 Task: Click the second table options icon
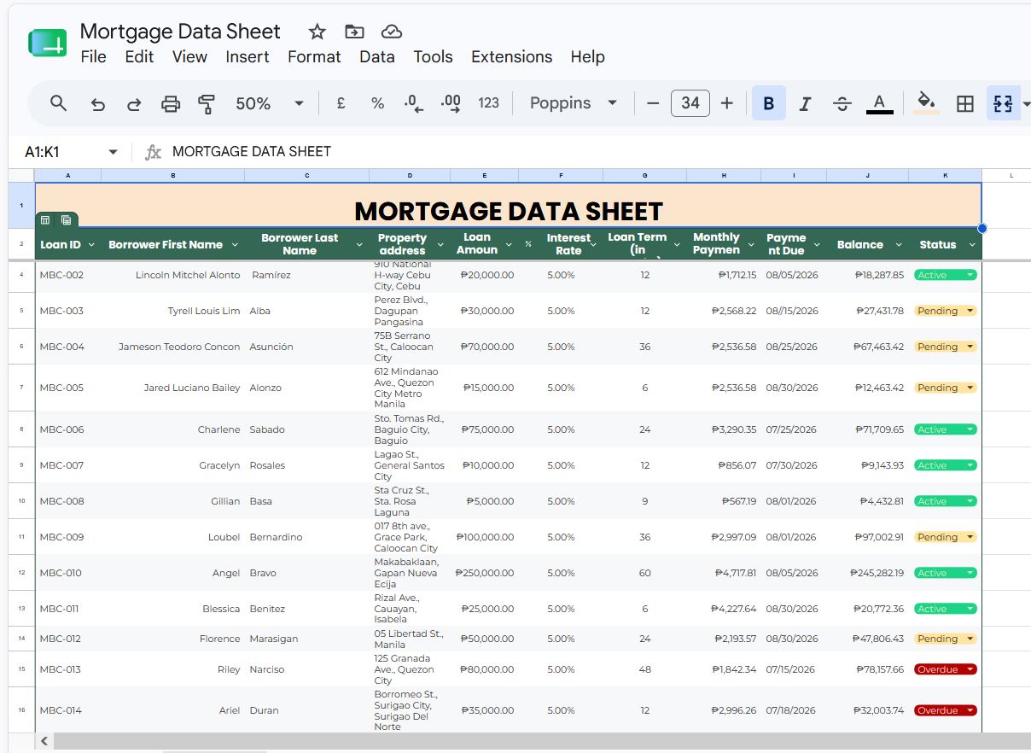[x=67, y=220]
